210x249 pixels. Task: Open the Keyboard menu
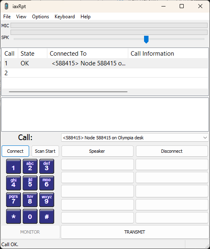pos(65,17)
